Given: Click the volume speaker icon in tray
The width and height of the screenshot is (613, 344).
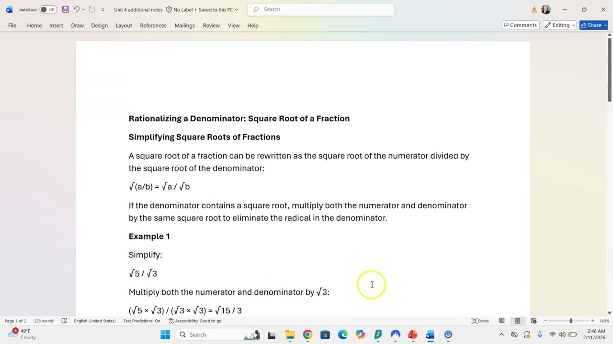Looking at the screenshot, I should coord(562,334).
